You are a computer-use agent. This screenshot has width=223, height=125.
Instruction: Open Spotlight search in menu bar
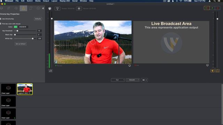[215, 1]
